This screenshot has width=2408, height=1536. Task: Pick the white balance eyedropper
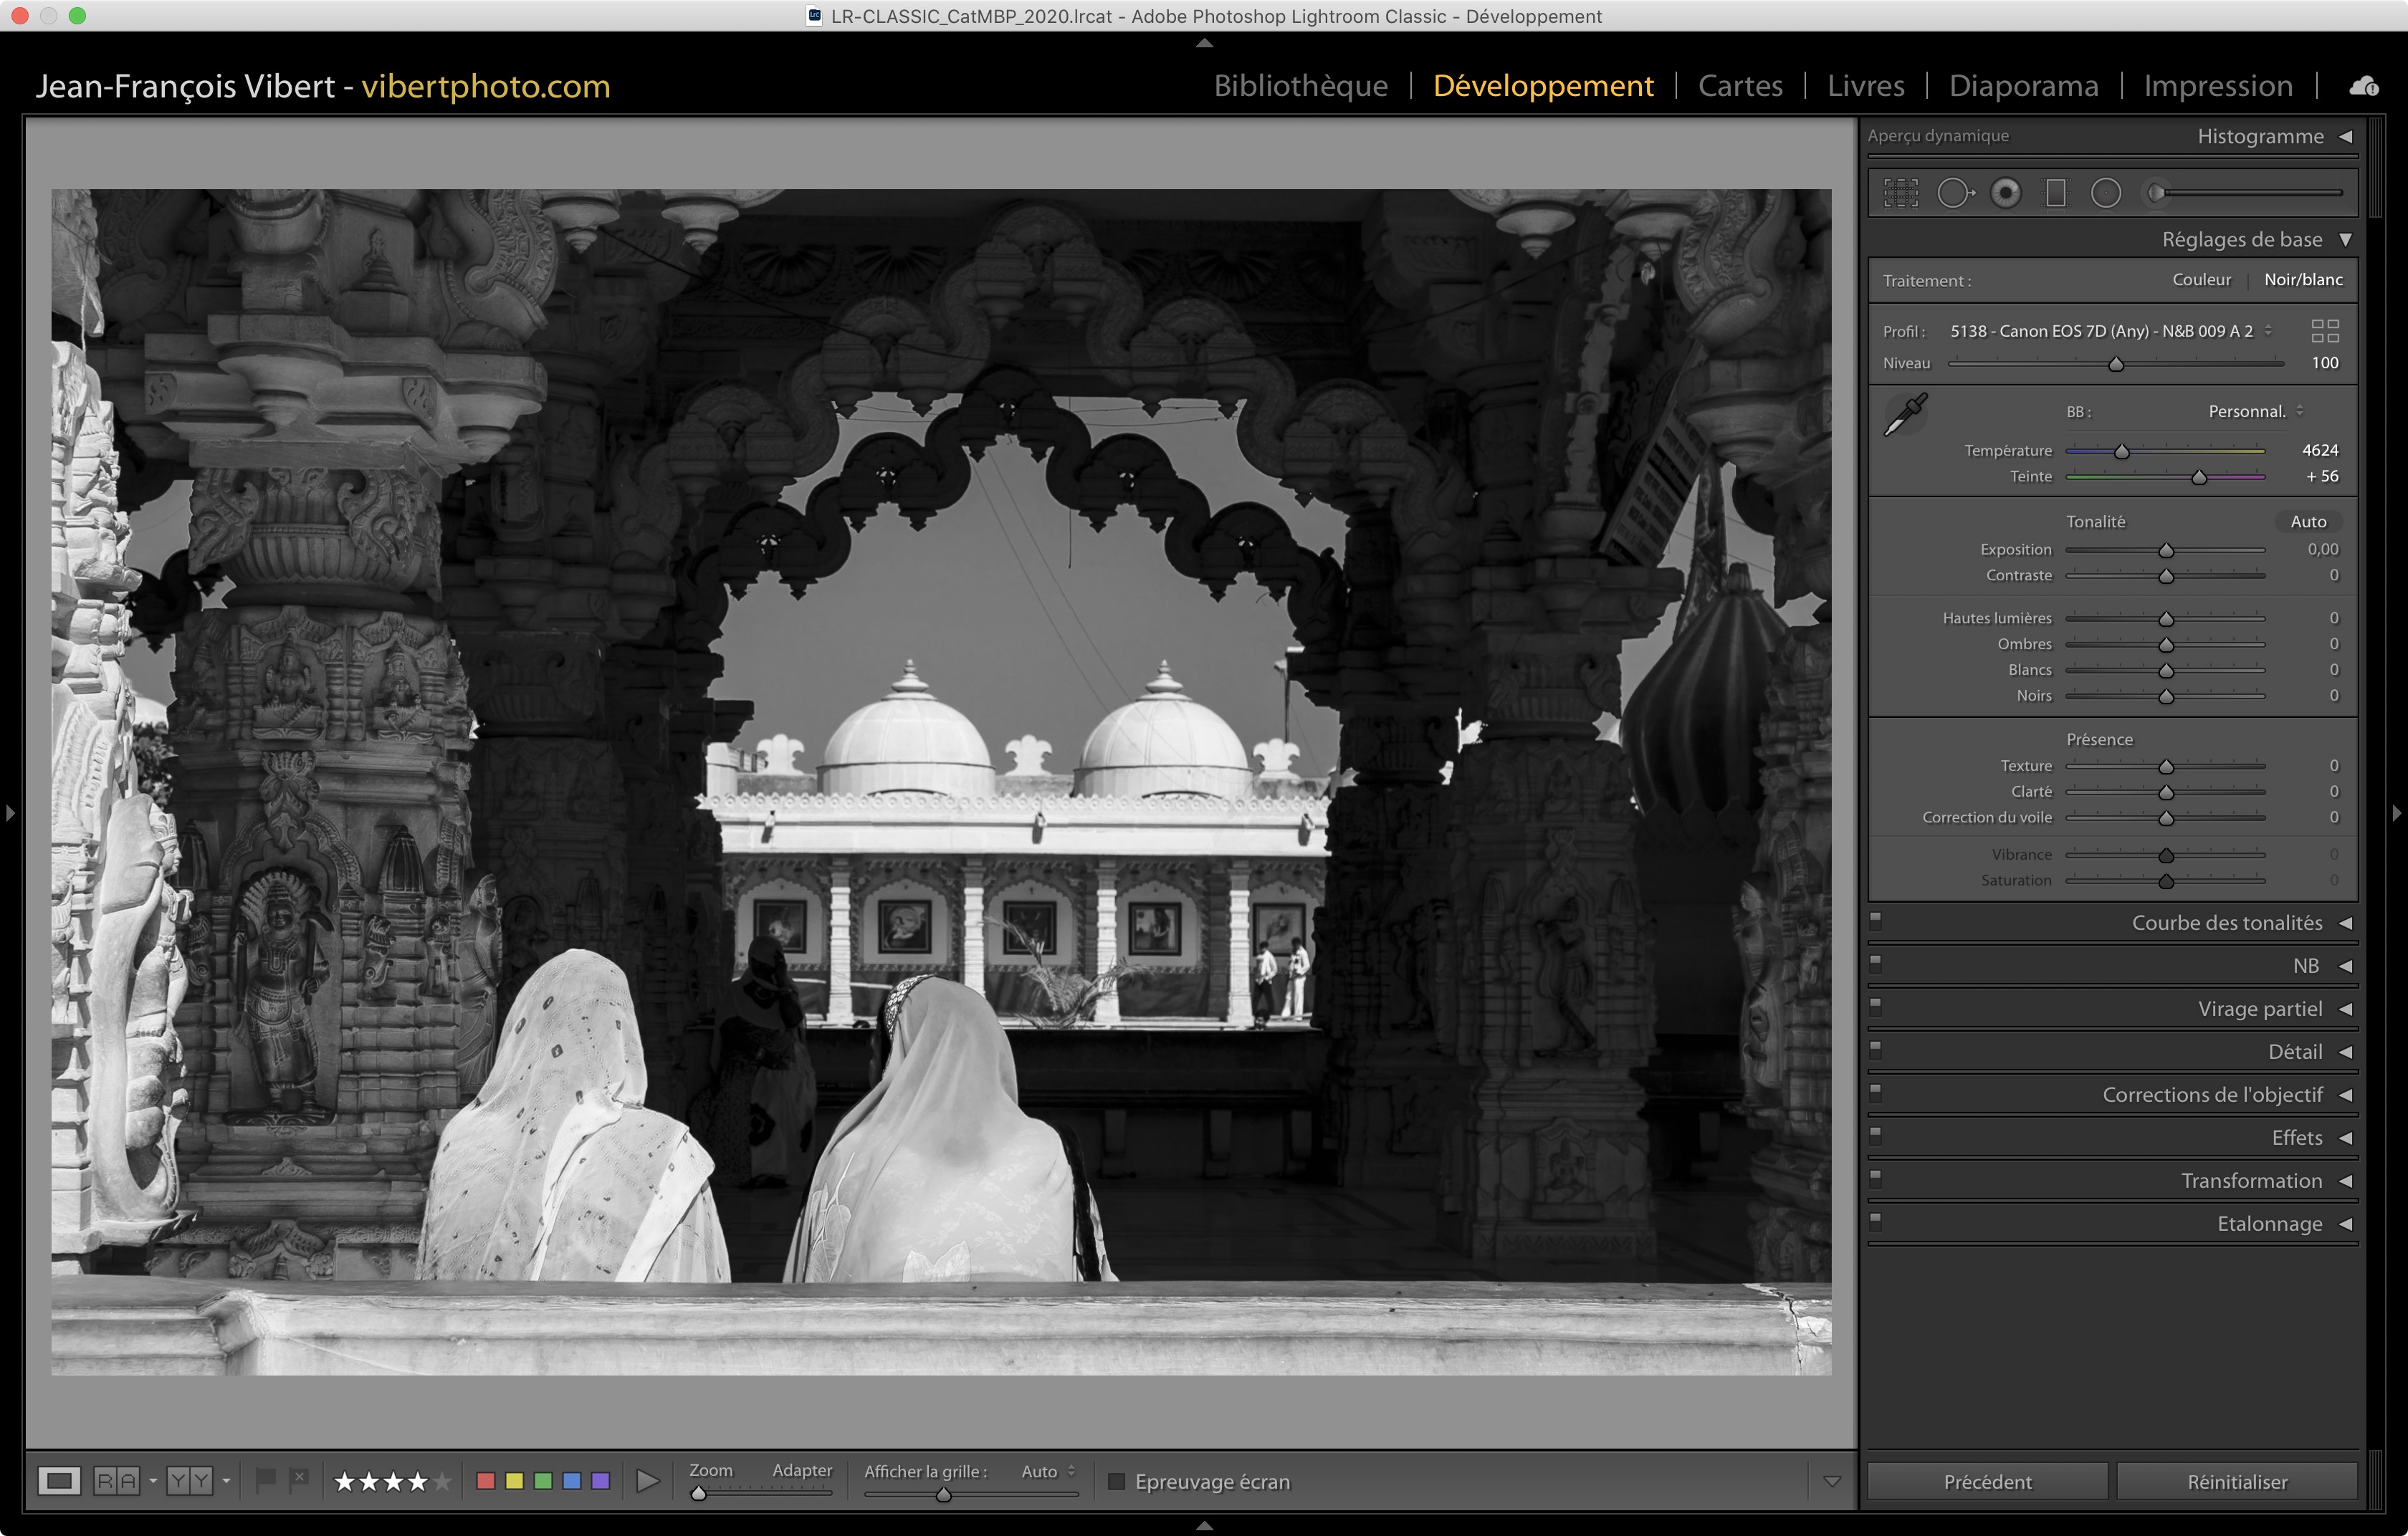1906,413
